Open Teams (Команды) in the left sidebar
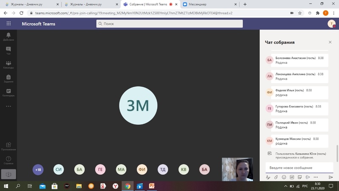Image resolution: width=339 pixels, height=191 pixels. pyautogui.click(x=8, y=65)
